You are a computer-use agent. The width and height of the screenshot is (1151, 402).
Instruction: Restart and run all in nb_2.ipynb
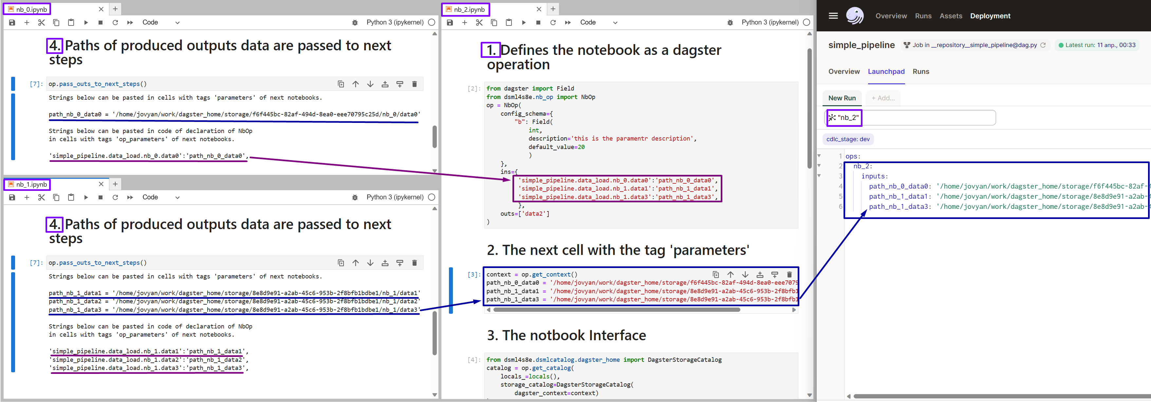(568, 22)
